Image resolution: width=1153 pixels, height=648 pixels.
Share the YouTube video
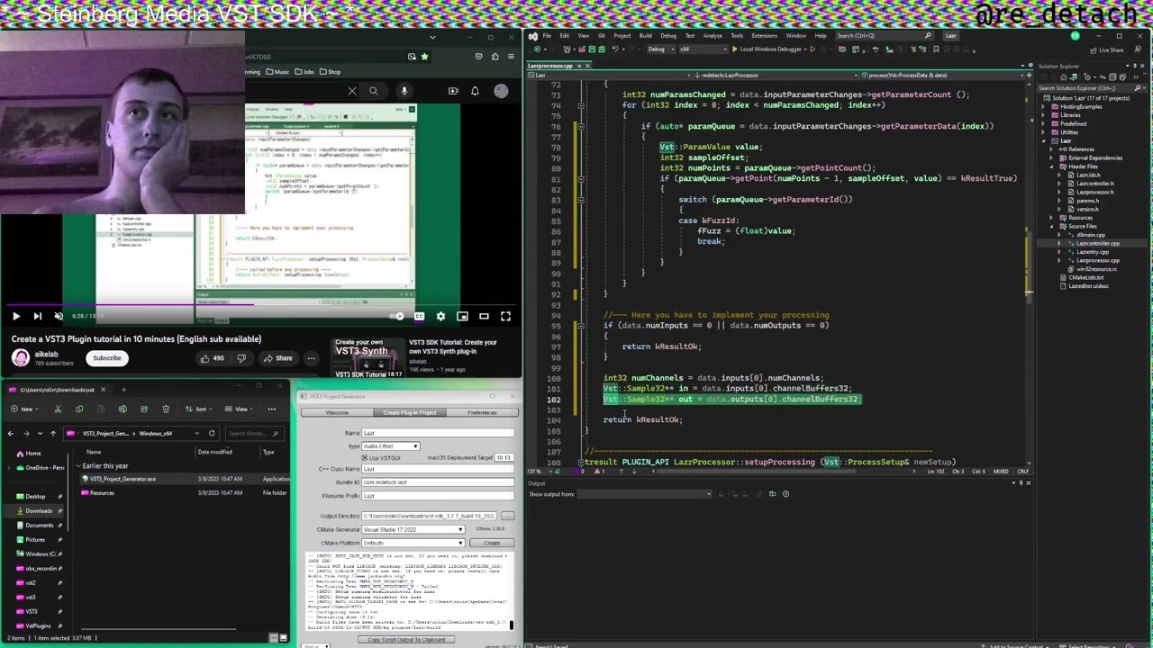(278, 358)
